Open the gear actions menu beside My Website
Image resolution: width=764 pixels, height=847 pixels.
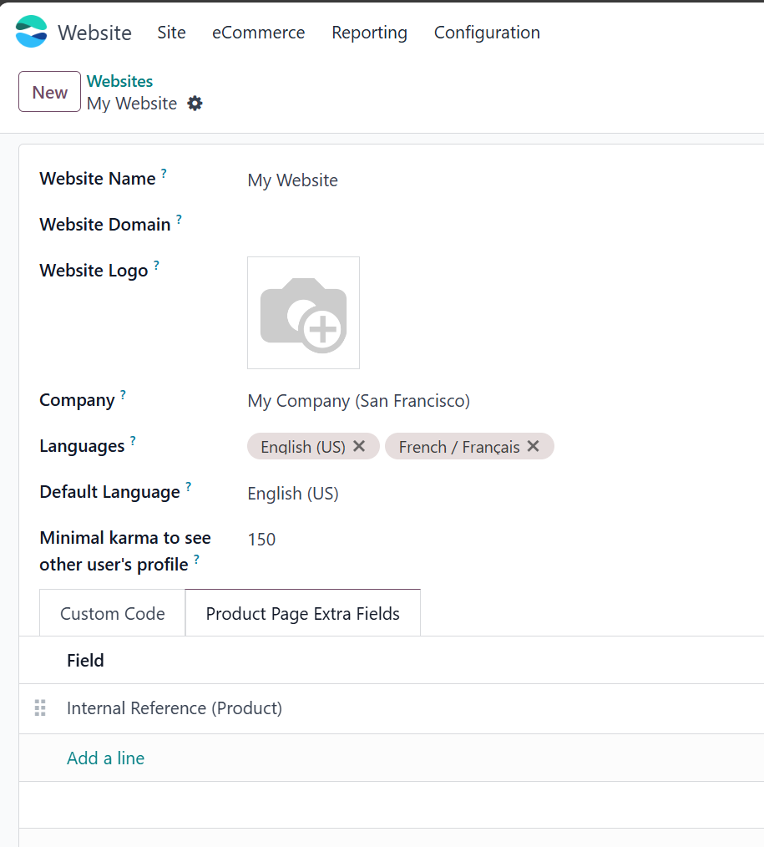click(195, 104)
